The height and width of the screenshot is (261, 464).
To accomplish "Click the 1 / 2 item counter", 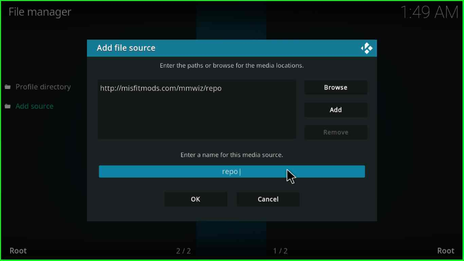I will pyautogui.click(x=280, y=251).
